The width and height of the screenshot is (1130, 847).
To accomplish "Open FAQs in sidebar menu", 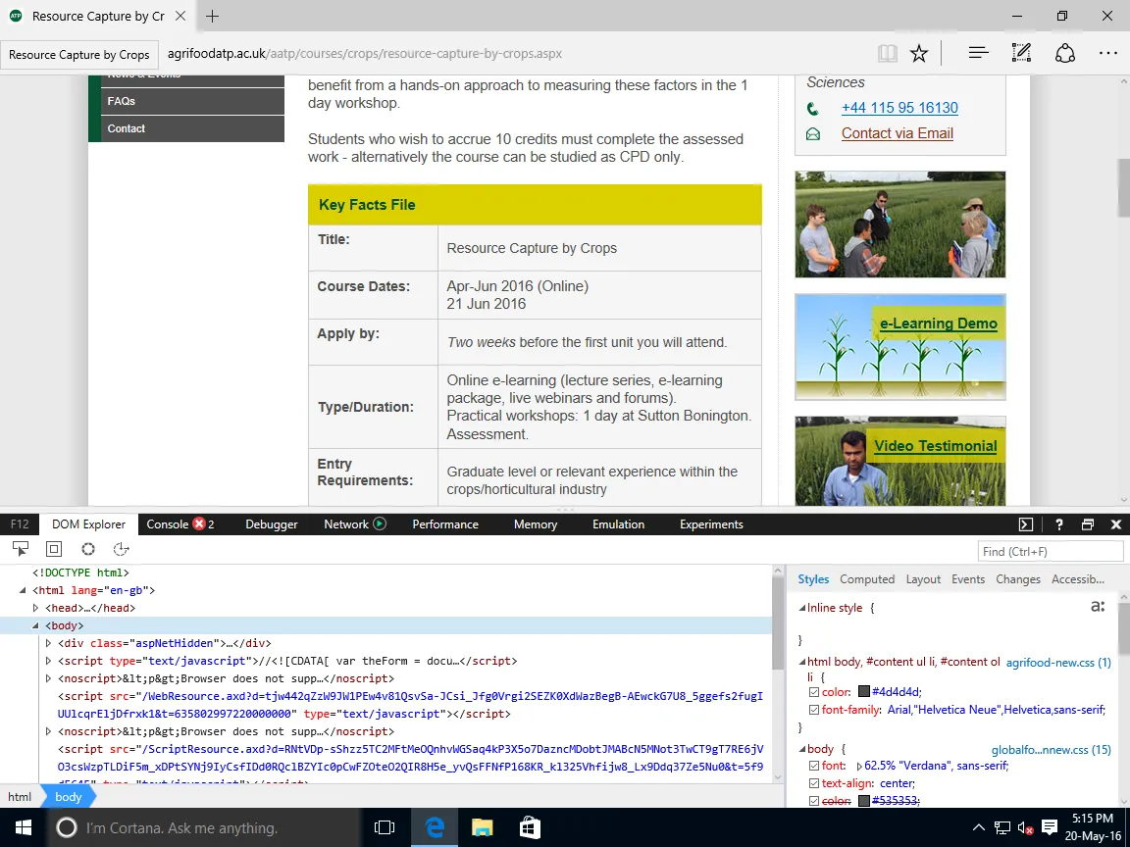I will 192,102.
